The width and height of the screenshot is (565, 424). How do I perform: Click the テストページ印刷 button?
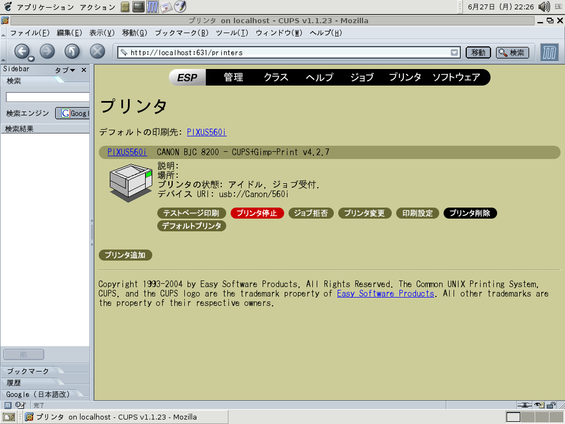[x=191, y=213]
